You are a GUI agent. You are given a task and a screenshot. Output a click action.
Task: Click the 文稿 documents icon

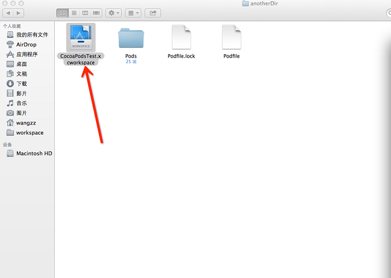10,74
